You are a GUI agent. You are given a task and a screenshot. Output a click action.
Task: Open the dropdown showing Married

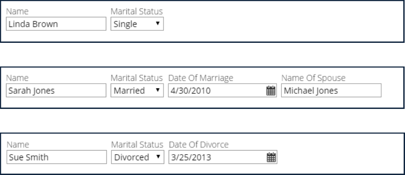pos(138,91)
